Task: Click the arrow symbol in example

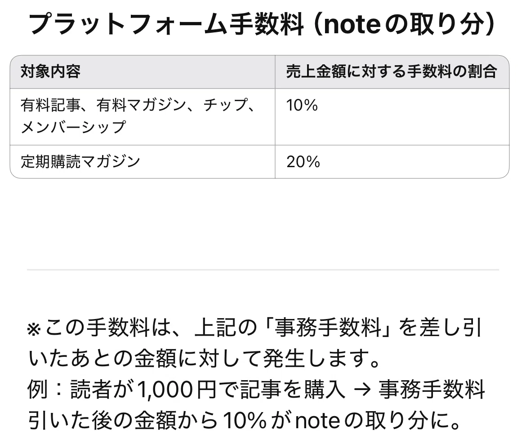Action: [362, 390]
